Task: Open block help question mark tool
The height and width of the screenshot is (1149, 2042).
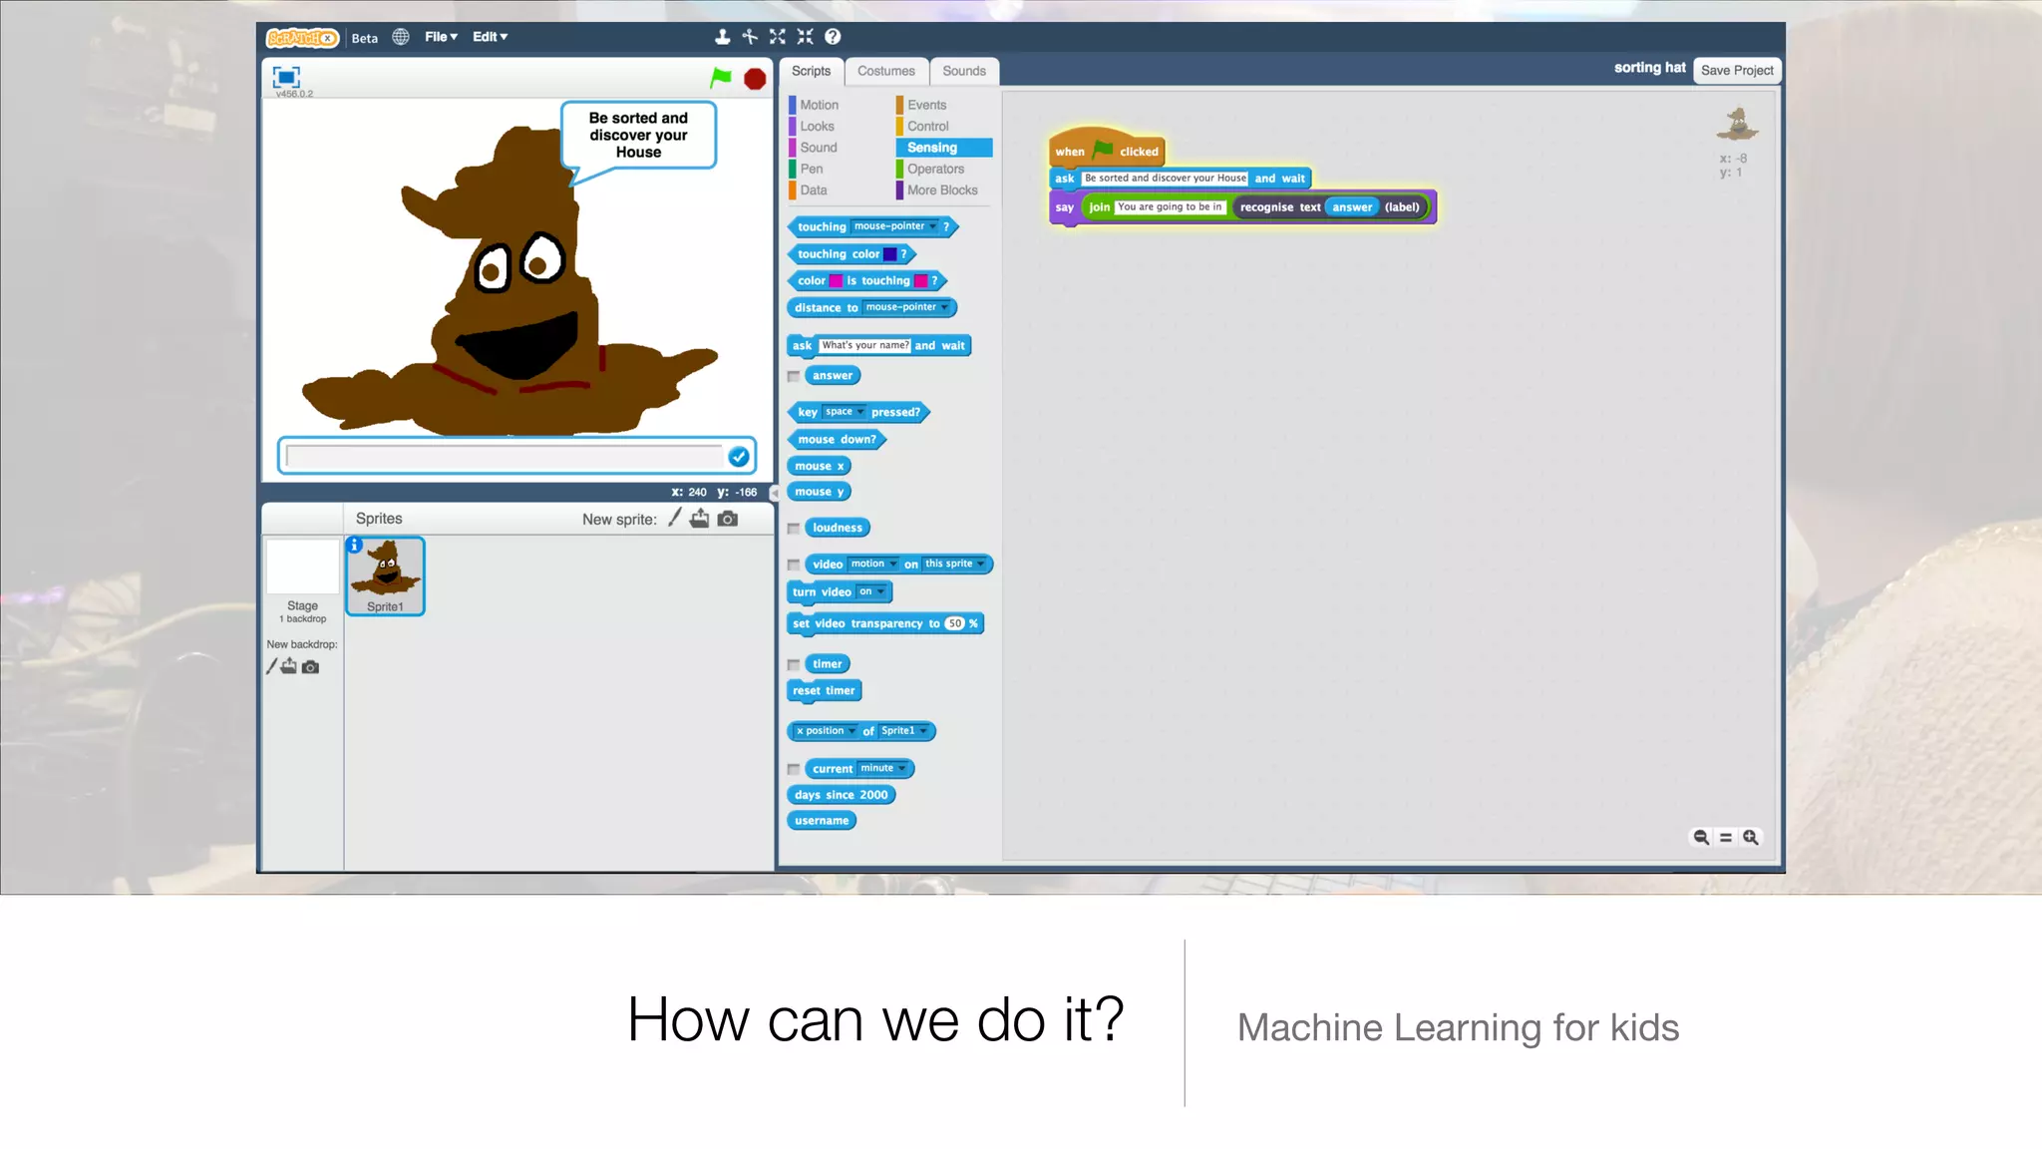Action: (x=833, y=37)
